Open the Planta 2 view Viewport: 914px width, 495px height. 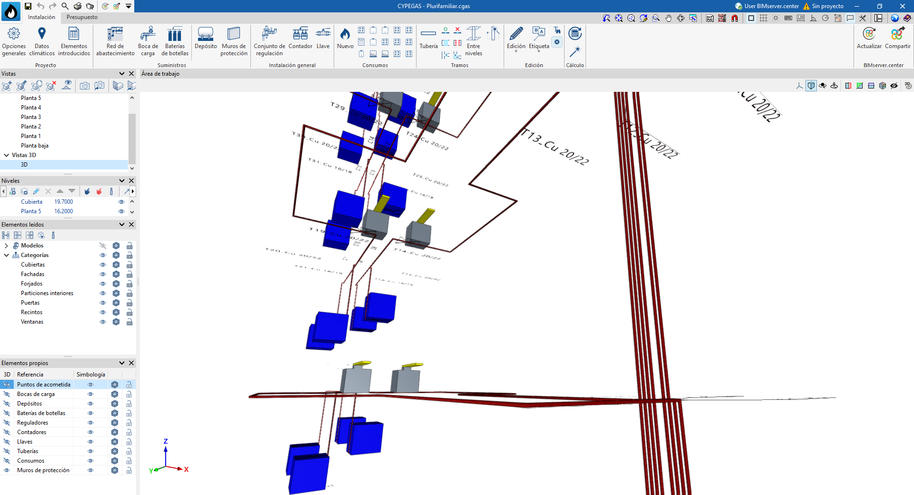click(x=31, y=127)
